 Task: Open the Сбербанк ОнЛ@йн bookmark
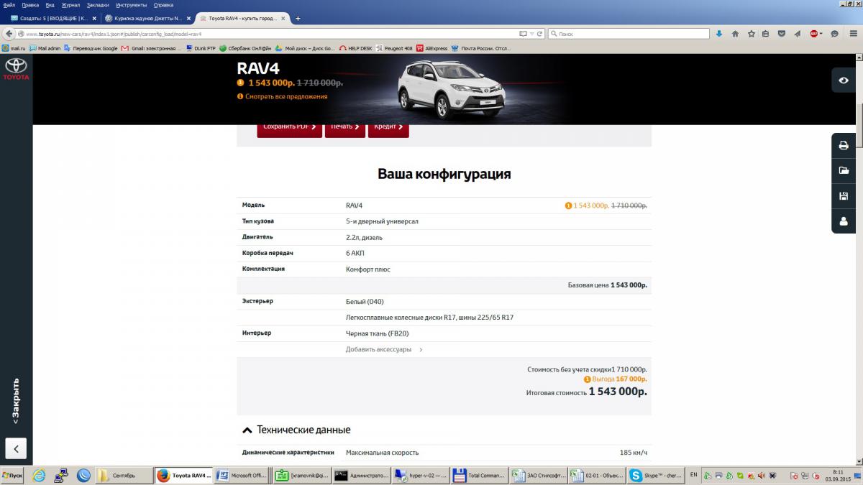coord(245,48)
